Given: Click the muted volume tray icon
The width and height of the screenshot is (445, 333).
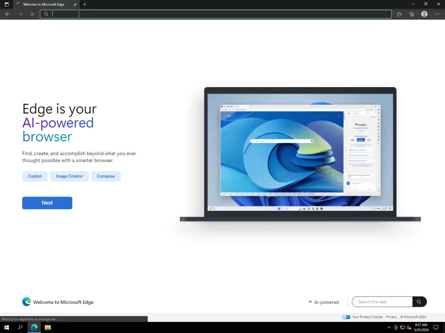Looking at the screenshot, I should (409, 327).
